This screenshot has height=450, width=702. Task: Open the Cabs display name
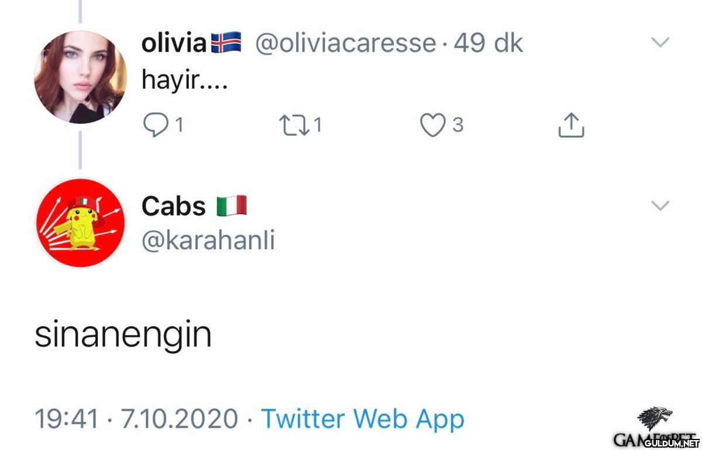pyautogui.click(x=174, y=206)
